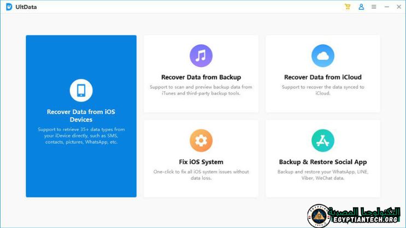Click the one-click fix description text
Screen dimensions: 406x228
pyautogui.click(x=201, y=175)
